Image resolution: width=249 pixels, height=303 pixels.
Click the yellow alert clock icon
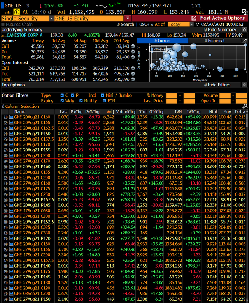click(x=17, y=12)
